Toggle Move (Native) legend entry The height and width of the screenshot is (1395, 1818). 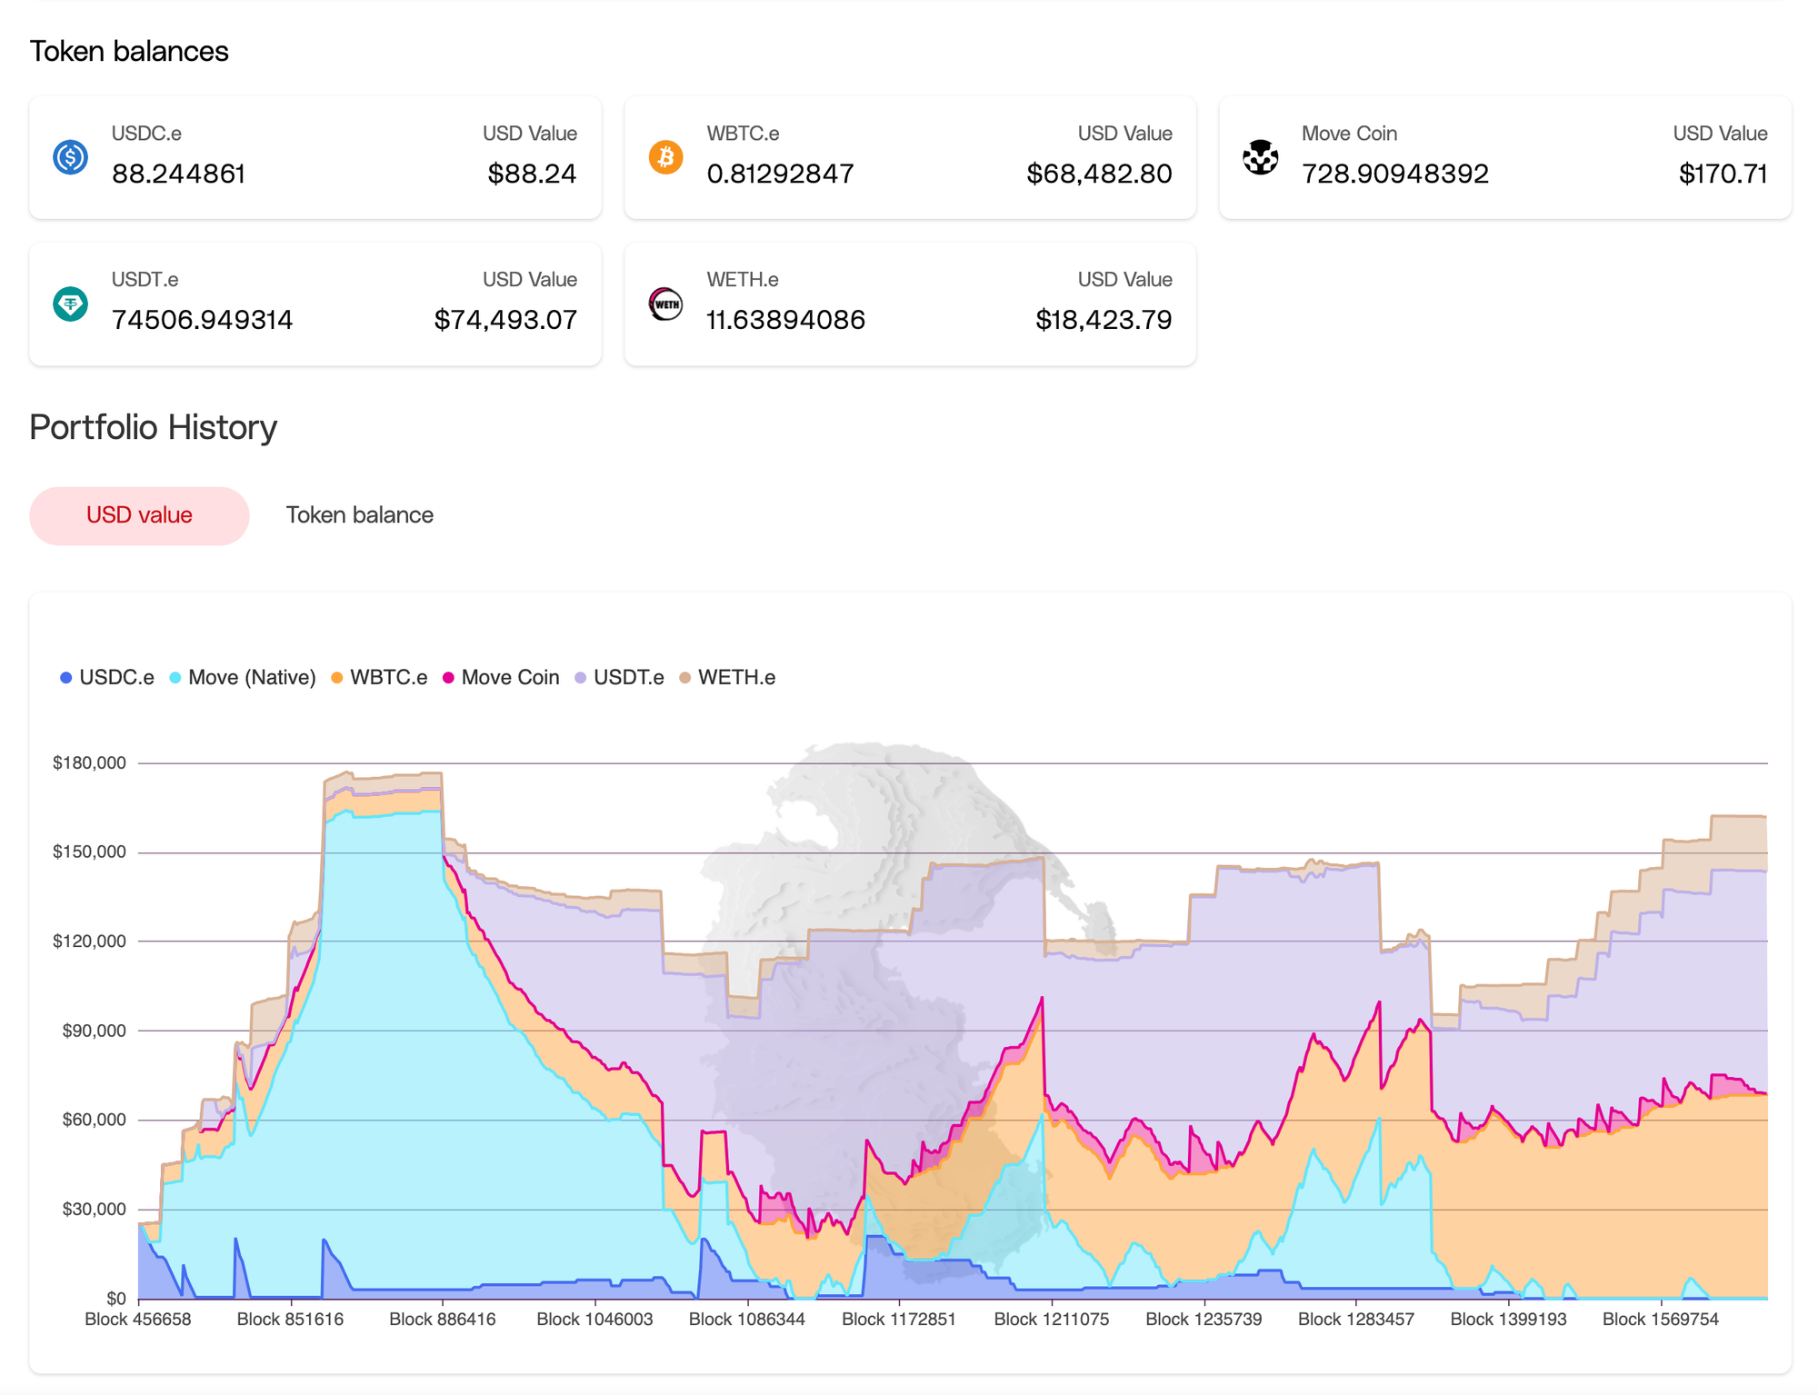tap(251, 678)
